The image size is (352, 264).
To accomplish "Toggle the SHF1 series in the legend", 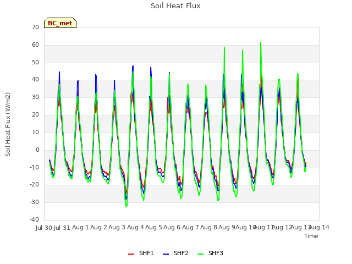I will 141,253.
